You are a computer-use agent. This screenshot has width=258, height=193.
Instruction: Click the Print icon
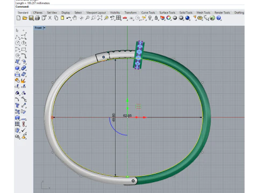38,18
